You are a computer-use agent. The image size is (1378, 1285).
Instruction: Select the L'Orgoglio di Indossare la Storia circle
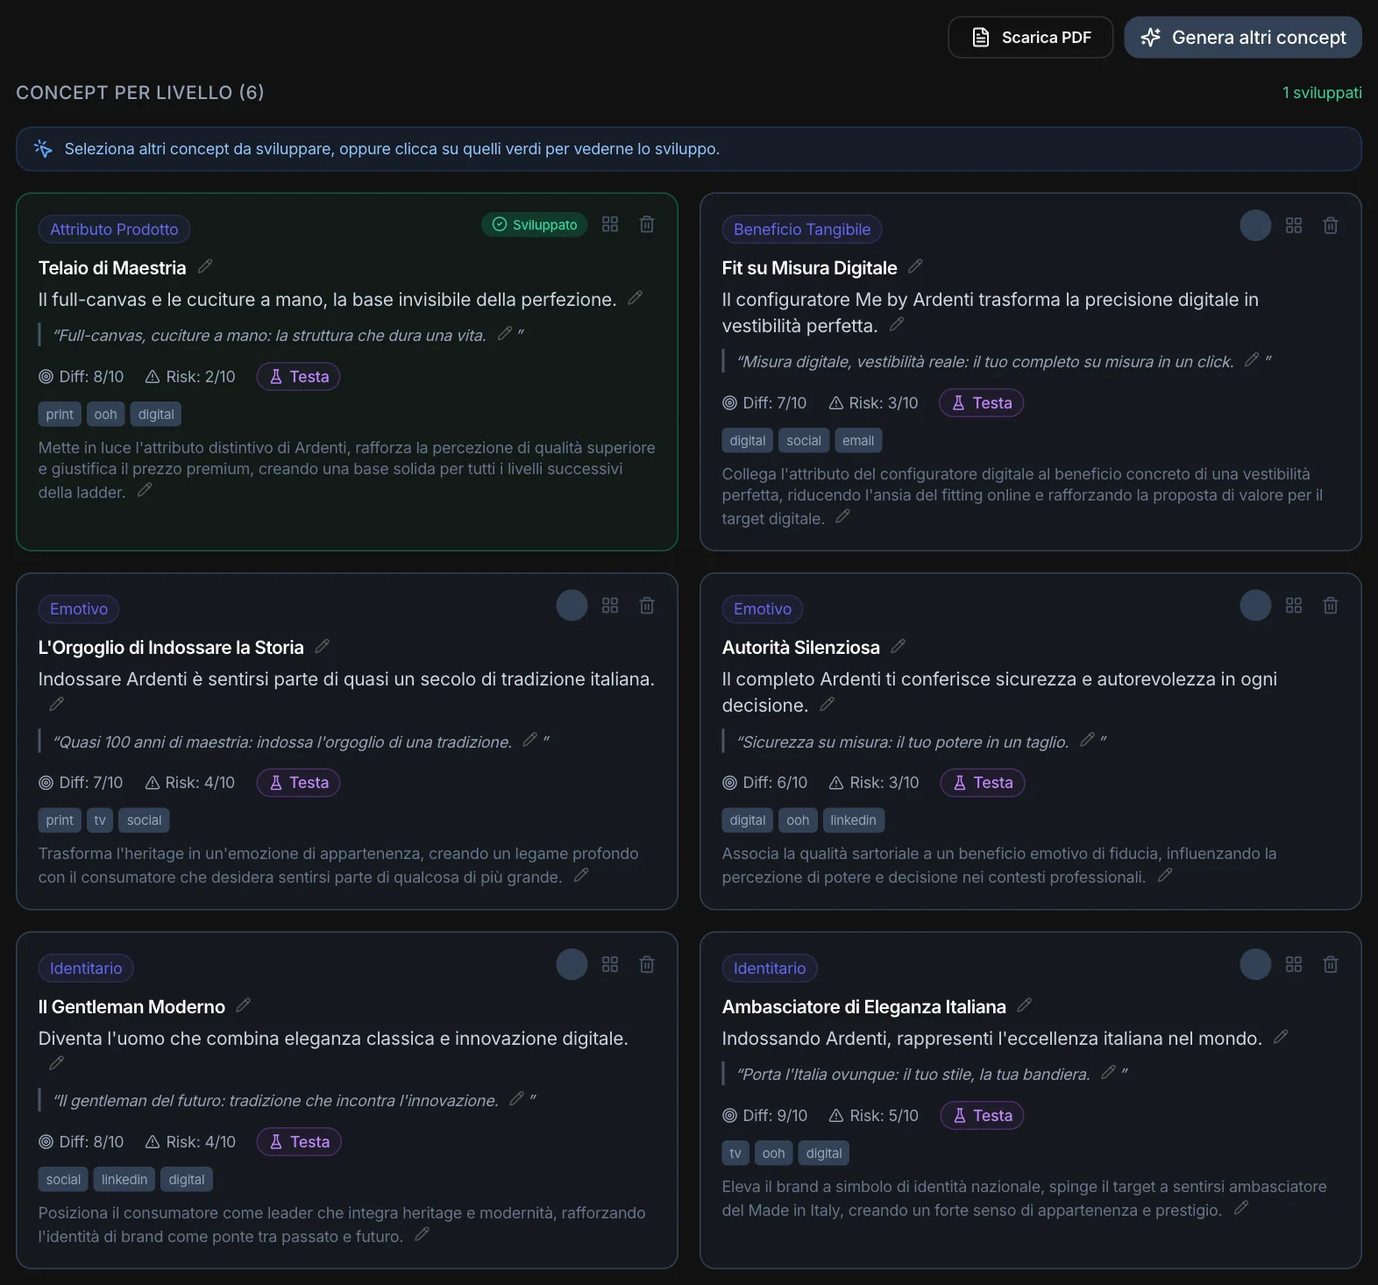pos(572,606)
